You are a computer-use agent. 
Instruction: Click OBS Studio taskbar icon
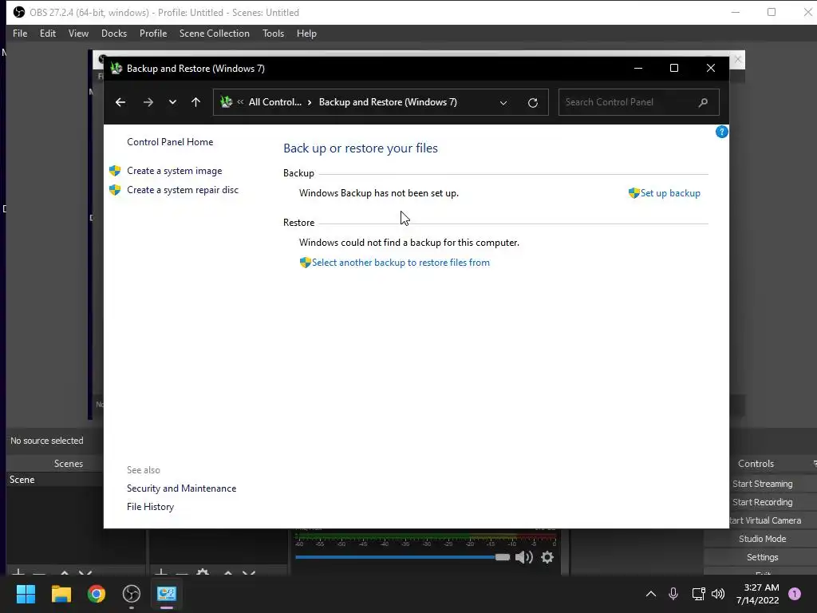tap(132, 594)
